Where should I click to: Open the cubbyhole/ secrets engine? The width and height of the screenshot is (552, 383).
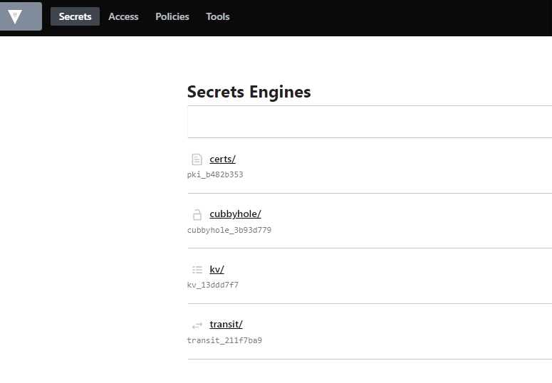tap(235, 214)
